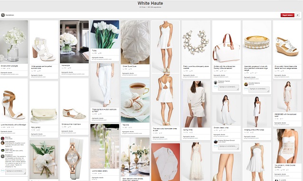Screen dimensions: 303x181
Task: Open the white Dooney & Bourke satchel pin
Action: coord(227,42)
